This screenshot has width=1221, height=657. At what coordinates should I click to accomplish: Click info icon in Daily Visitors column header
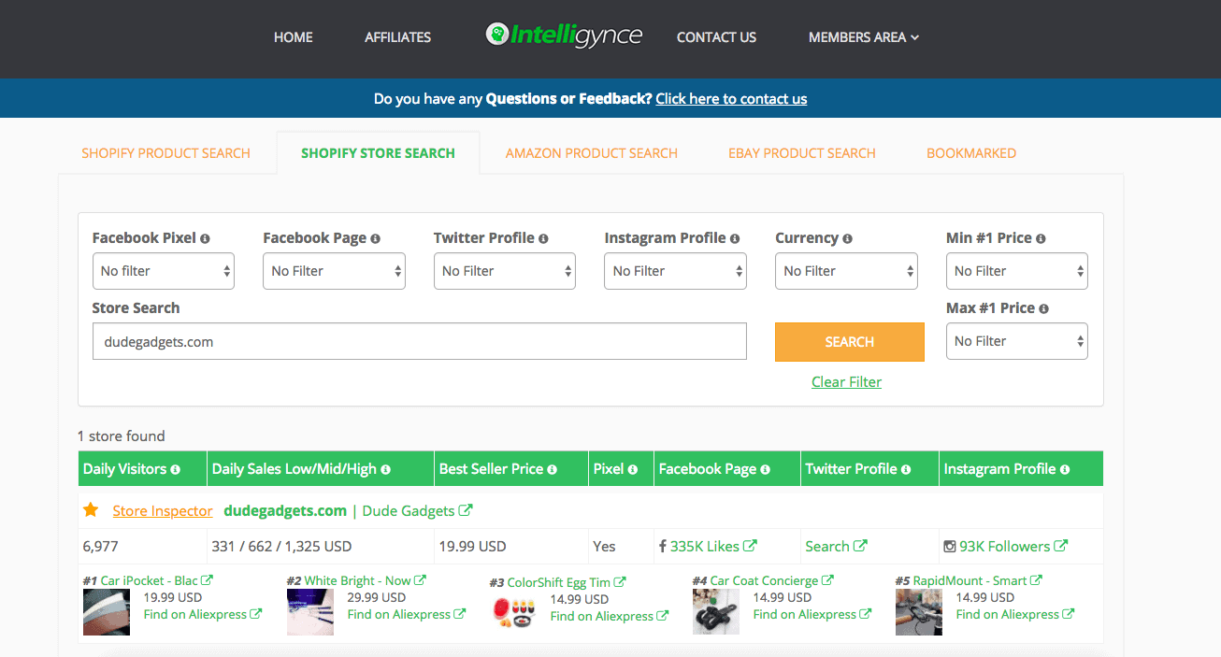click(176, 469)
